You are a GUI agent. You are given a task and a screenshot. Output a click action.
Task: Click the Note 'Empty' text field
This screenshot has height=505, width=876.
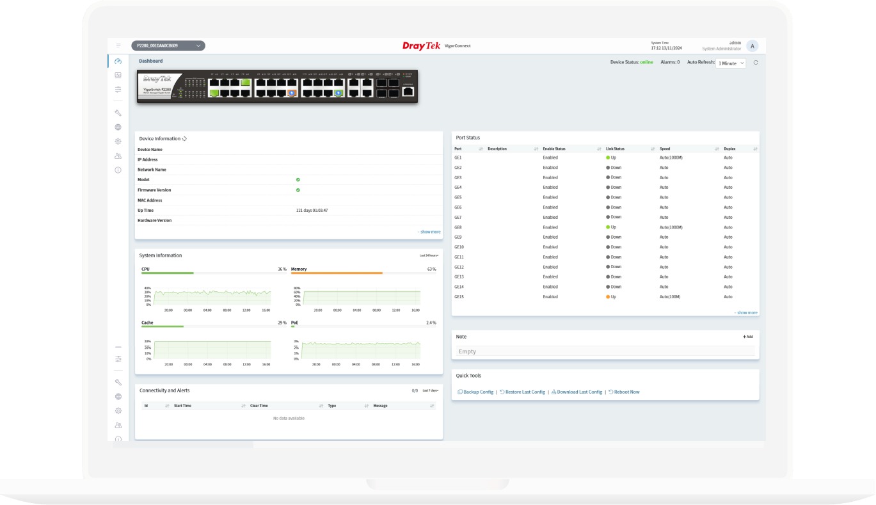coord(605,351)
